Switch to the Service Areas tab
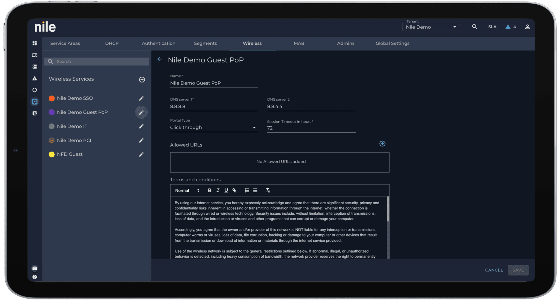The width and height of the screenshot is (559, 300). pyautogui.click(x=65, y=43)
